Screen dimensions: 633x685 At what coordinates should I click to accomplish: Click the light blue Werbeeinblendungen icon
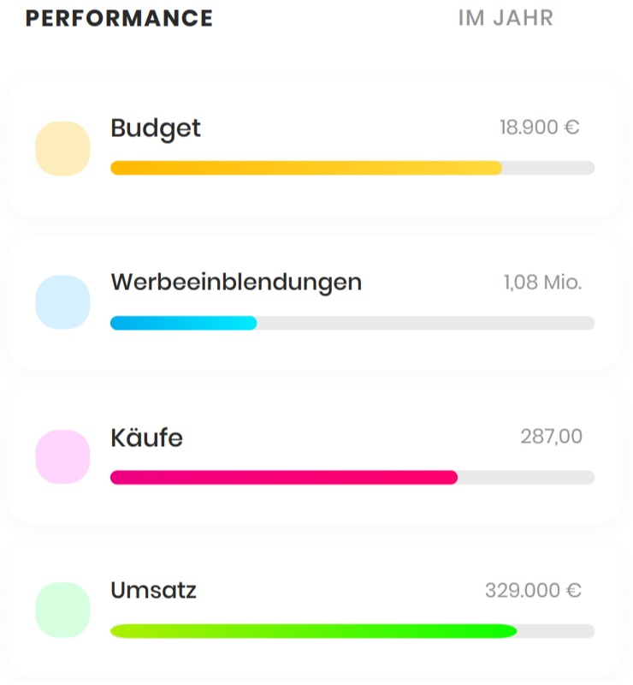tap(62, 302)
